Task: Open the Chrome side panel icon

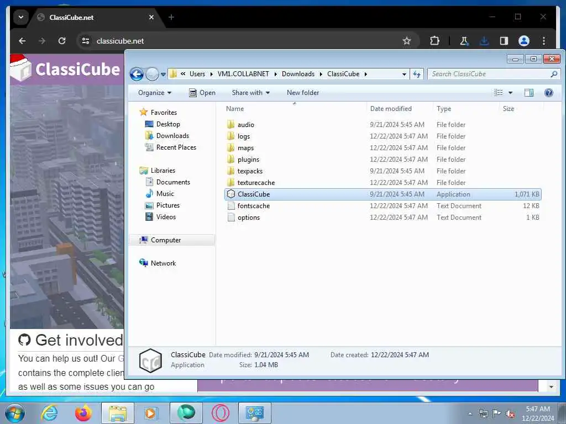Action: (x=504, y=41)
